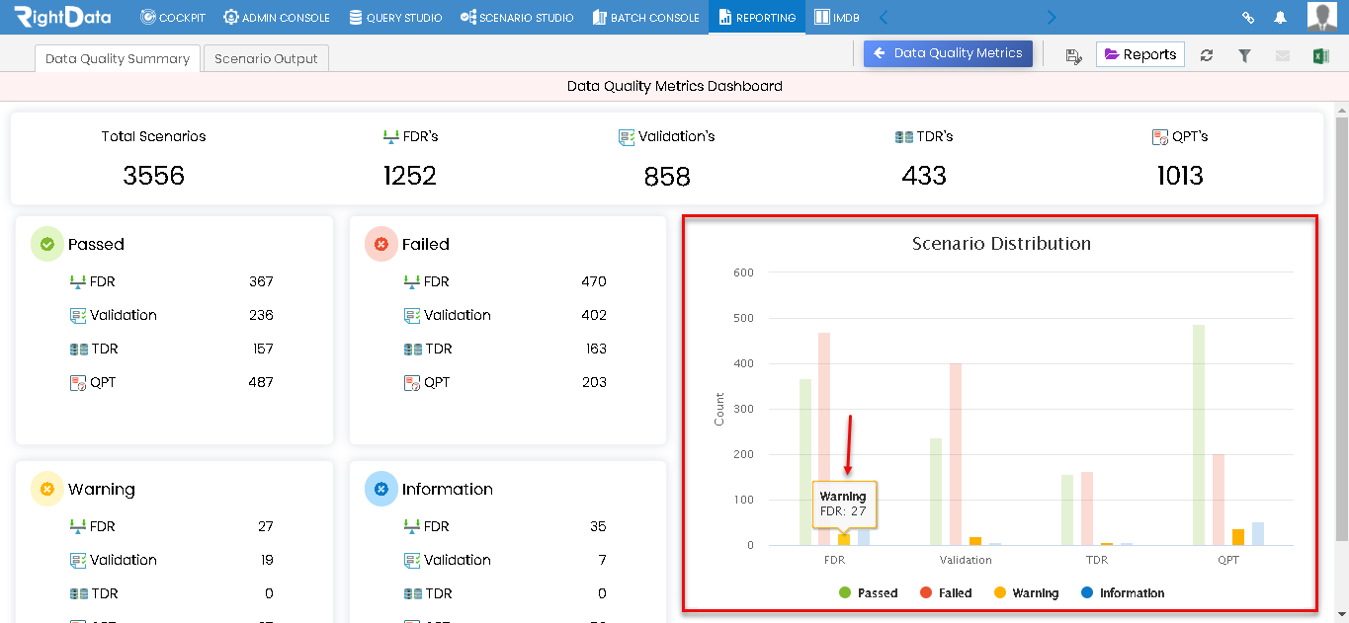Refresh the dashboard with the reload icon
Image resolution: width=1349 pixels, height=623 pixels.
pyautogui.click(x=1207, y=55)
